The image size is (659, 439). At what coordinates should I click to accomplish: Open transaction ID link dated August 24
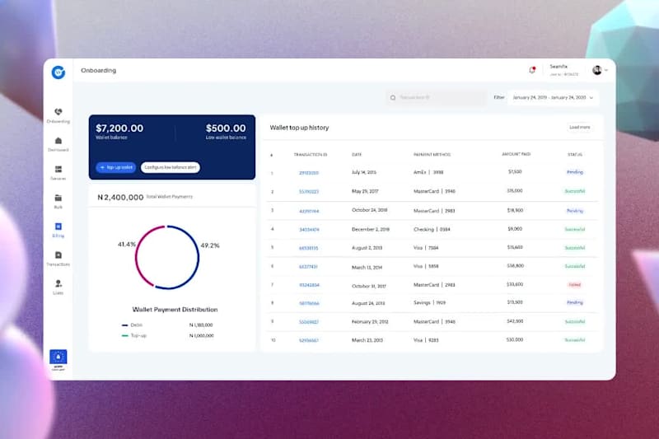coord(309,303)
